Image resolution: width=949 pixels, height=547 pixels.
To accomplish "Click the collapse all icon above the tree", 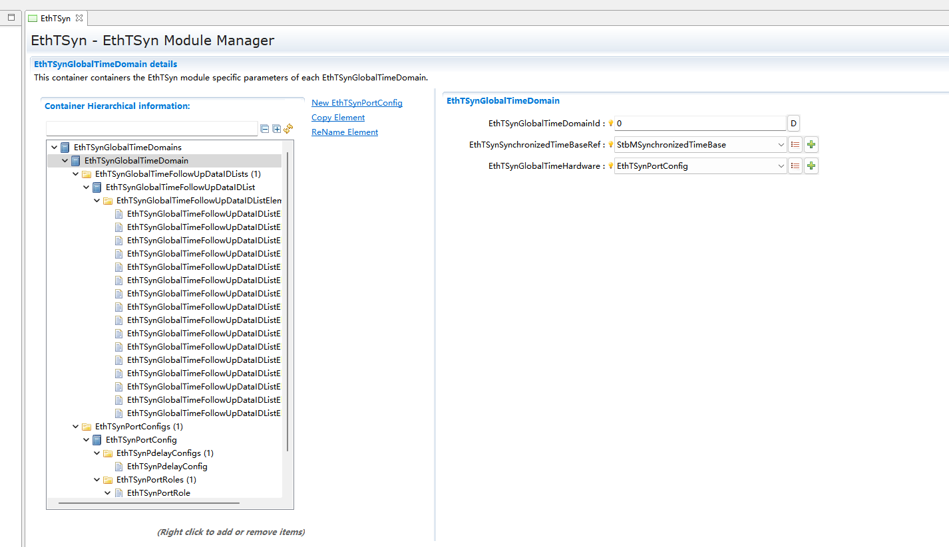I will (264, 128).
